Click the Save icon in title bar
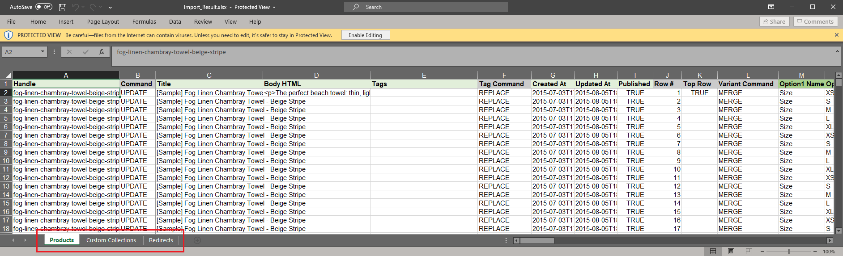The width and height of the screenshot is (843, 256). tap(63, 7)
